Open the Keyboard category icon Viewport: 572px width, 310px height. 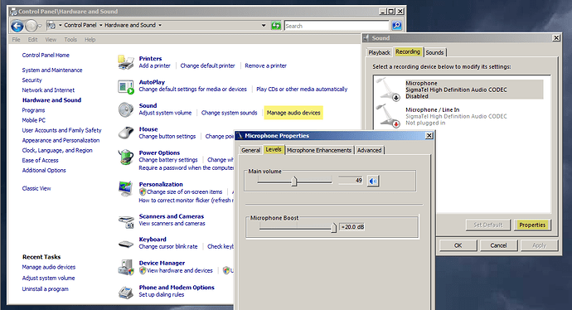pyautogui.click(x=126, y=244)
